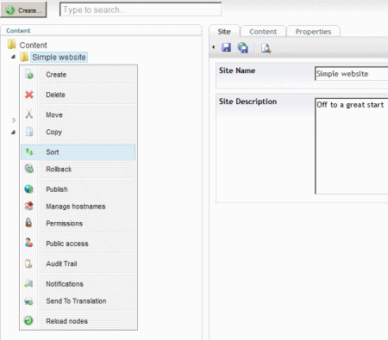Open Manage hostnames from context menu

pyautogui.click(x=78, y=207)
